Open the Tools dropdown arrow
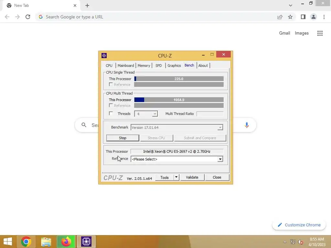Screen dimensions: 331x248 point(176,177)
